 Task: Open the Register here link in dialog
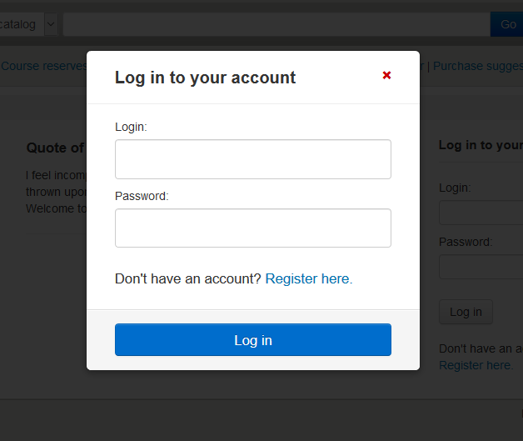click(x=308, y=278)
